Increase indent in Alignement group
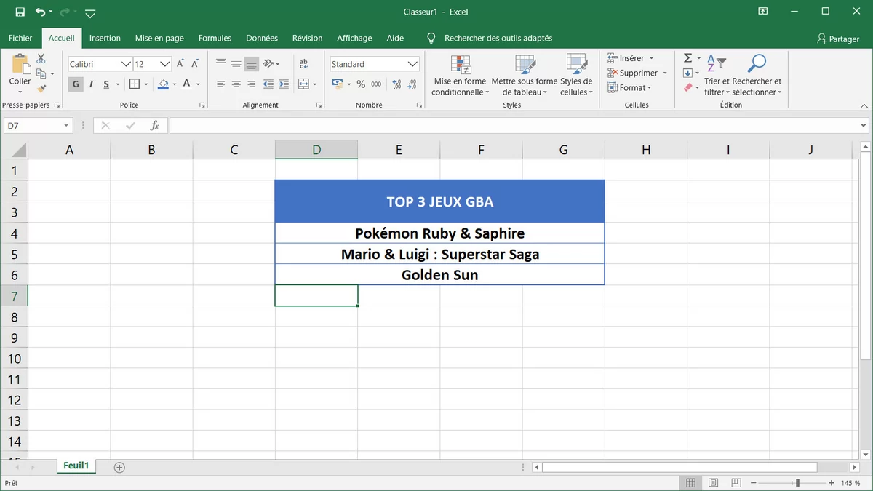 pyautogui.click(x=283, y=84)
